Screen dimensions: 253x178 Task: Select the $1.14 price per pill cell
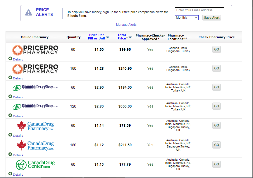click(x=99, y=126)
